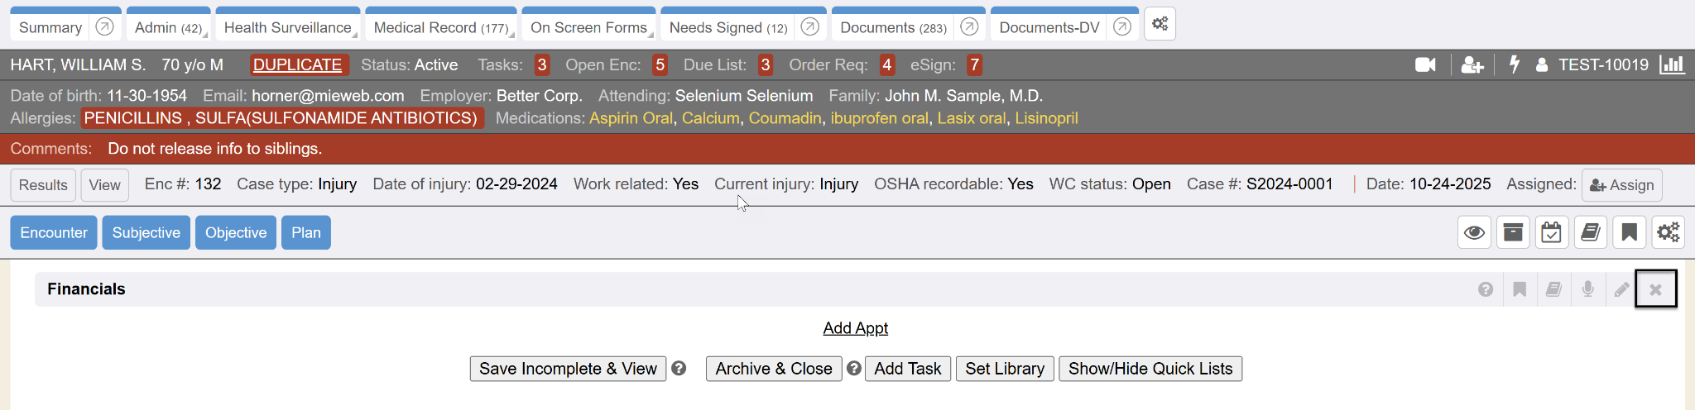Click the lightning bolt quick action icon
The height and width of the screenshot is (410, 1695).
point(1515,64)
